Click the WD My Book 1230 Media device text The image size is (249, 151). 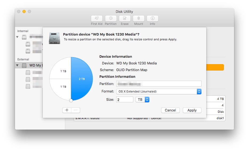coord(137,63)
